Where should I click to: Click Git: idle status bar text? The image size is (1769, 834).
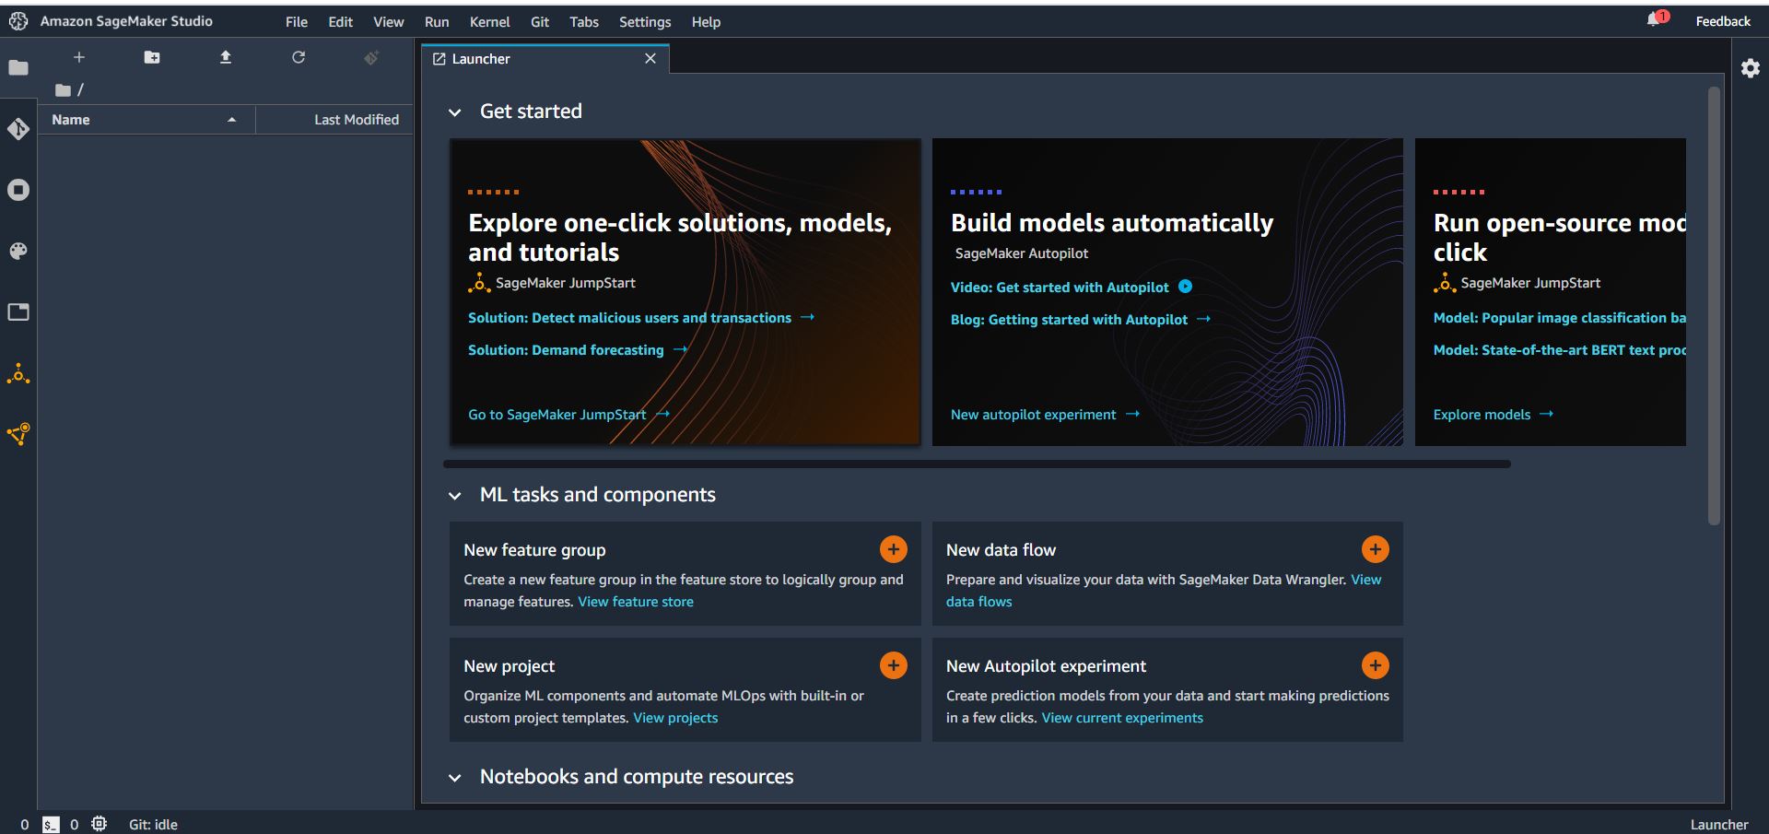[x=153, y=824]
